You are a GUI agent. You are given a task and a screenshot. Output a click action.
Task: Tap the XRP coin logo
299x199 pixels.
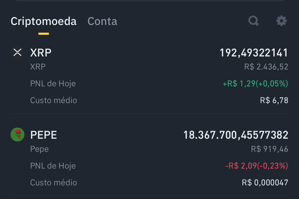point(17,52)
